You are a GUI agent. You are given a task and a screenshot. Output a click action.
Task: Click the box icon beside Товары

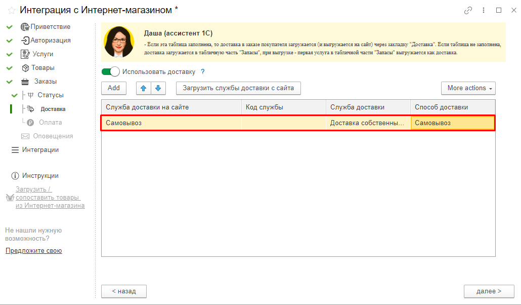(25, 68)
